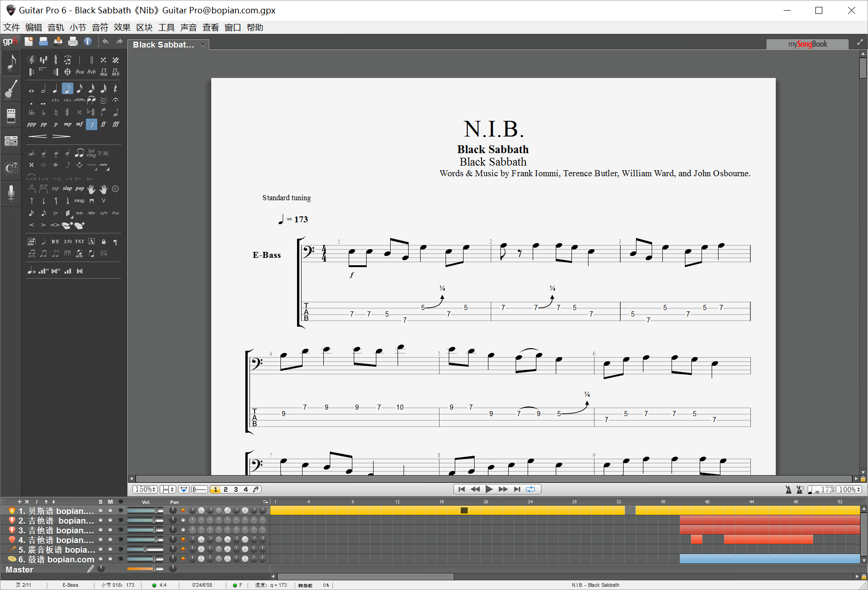Toggle loop playback button

[x=530, y=489]
